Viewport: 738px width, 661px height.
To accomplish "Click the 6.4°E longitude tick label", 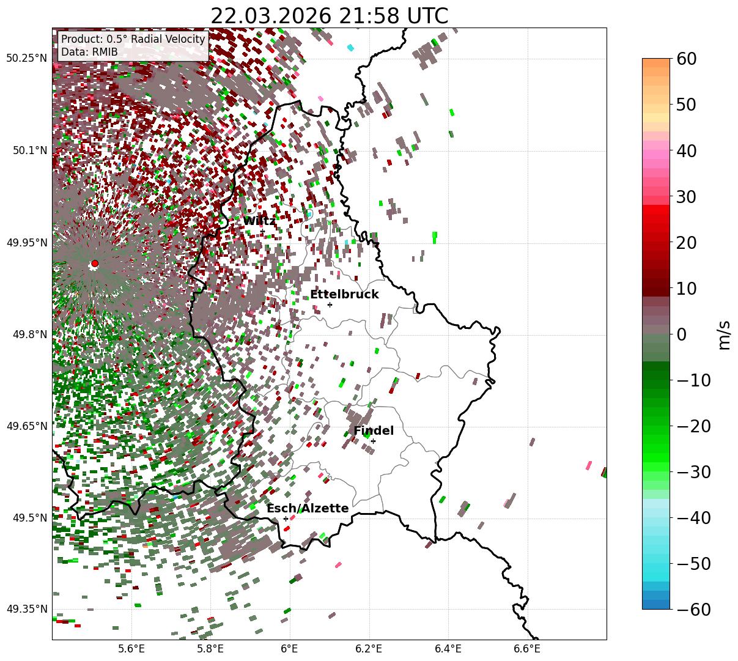I will tap(448, 649).
